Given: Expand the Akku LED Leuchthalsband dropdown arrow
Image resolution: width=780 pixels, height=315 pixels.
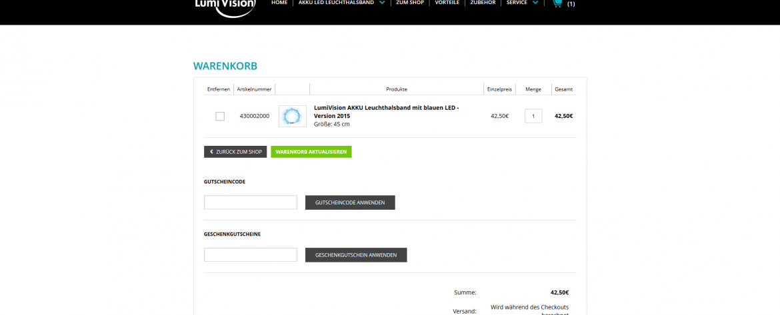Looking at the screenshot, I should (382, 3).
